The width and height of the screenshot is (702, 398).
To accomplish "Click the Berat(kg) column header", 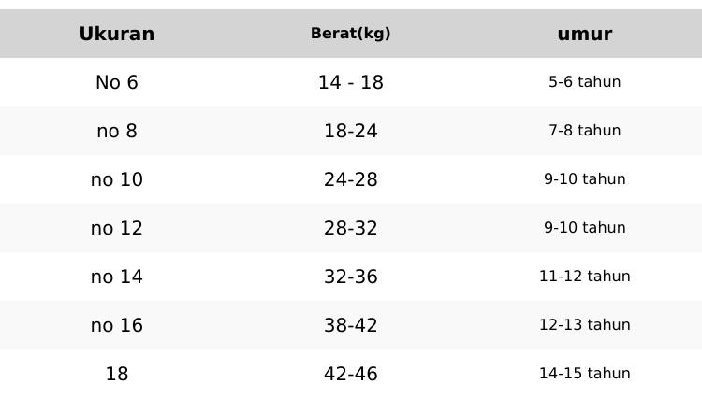I will [x=351, y=34].
